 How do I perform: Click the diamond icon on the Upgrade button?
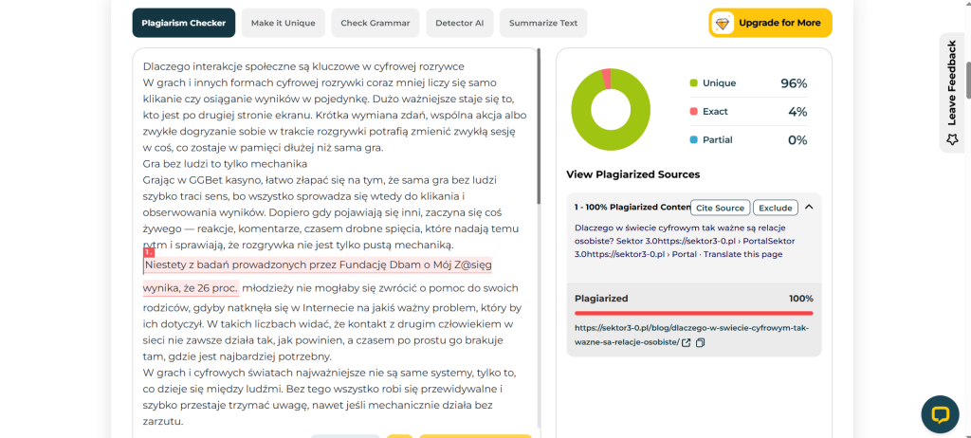click(x=723, y=23)
